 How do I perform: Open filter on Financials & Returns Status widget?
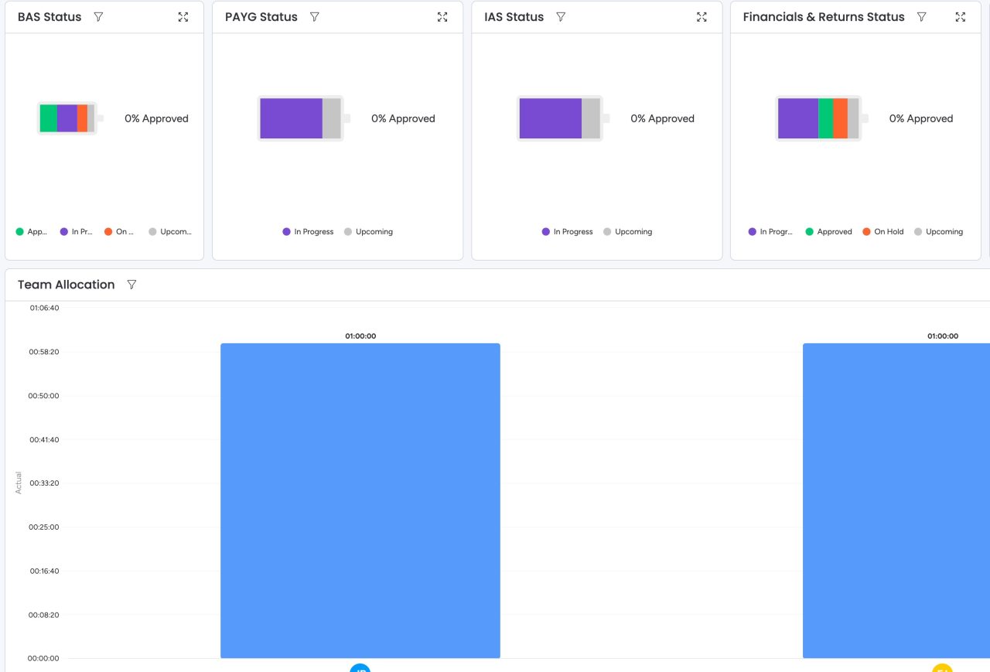pos(921,16)
